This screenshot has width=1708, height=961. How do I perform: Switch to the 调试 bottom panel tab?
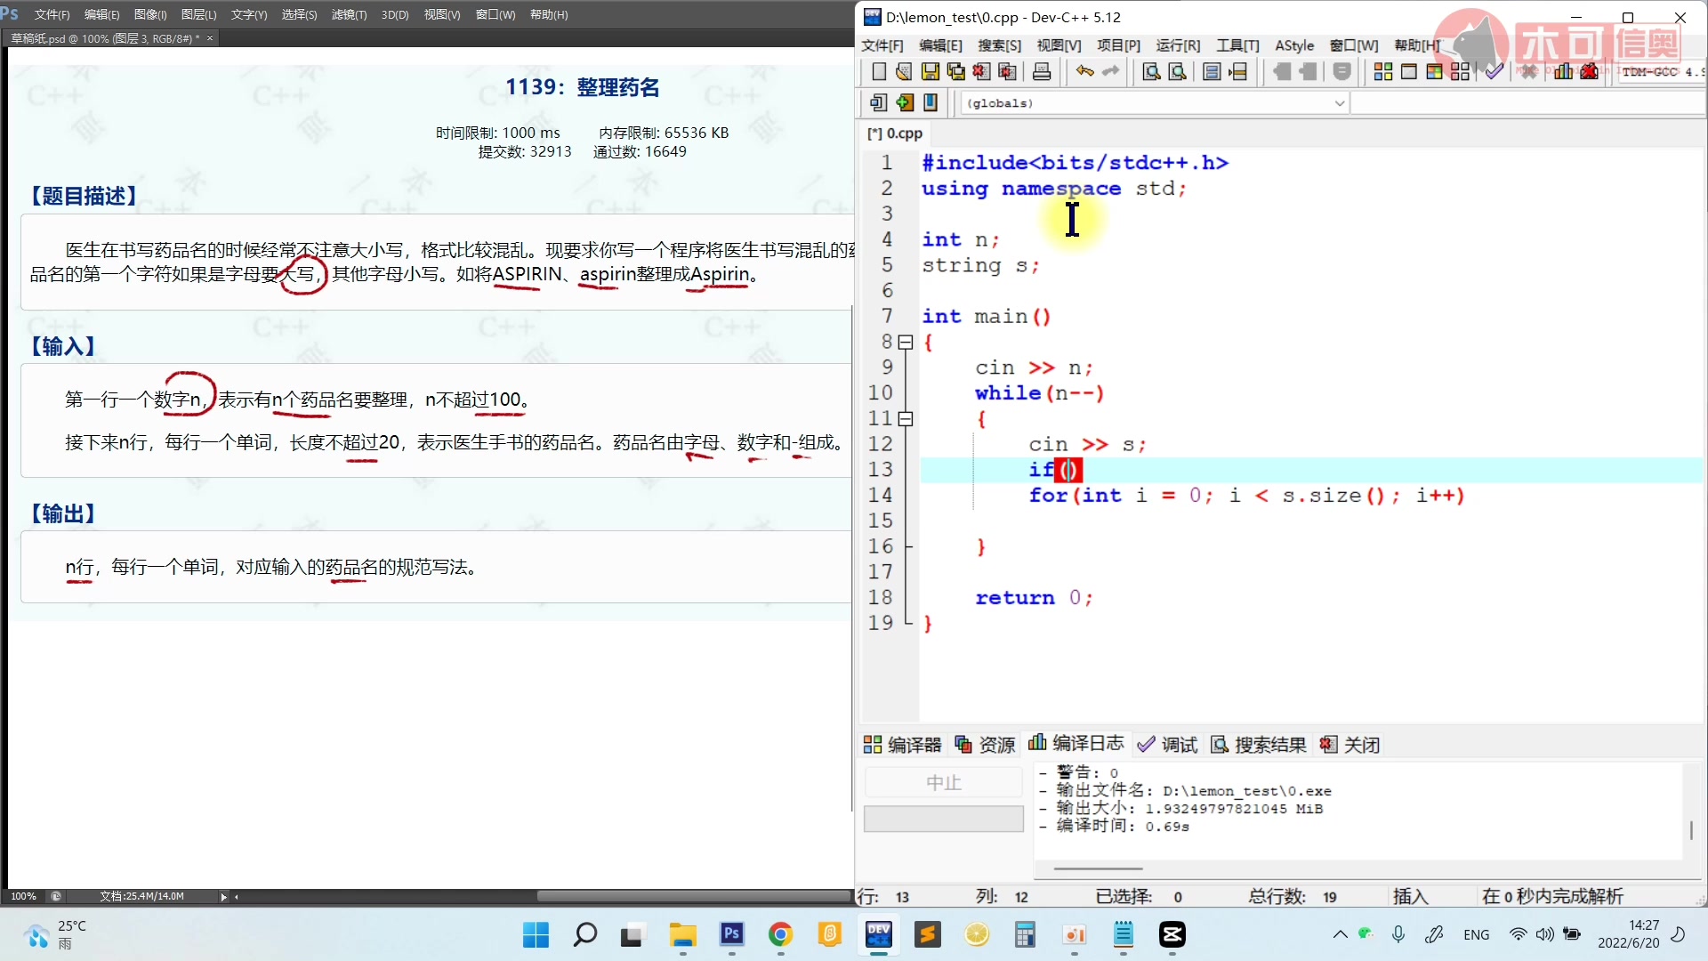tap(1168, 745)
